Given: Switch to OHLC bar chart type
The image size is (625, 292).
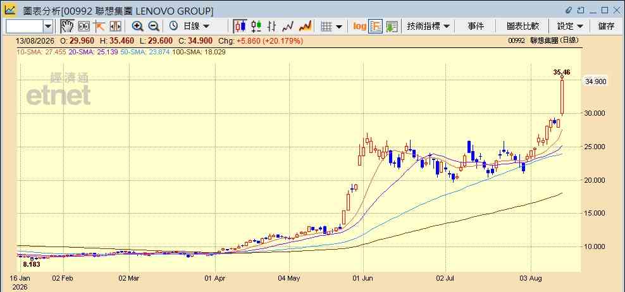Looking at the screenshot, I should 272,27.
